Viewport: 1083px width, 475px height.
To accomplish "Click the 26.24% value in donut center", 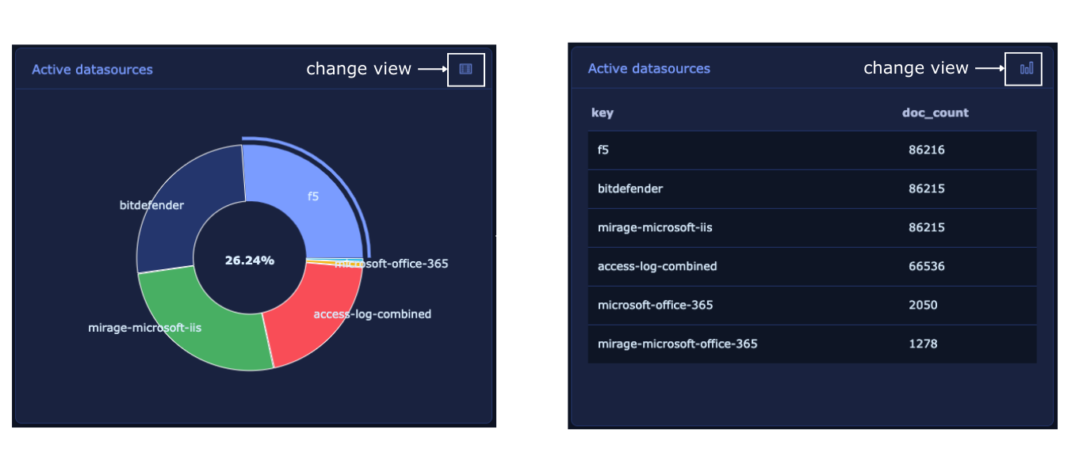I will point(250,260).
